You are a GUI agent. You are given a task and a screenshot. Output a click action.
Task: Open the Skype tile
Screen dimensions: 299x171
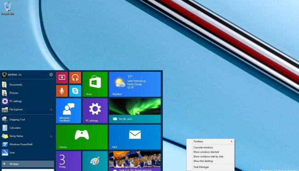[75, 91]
